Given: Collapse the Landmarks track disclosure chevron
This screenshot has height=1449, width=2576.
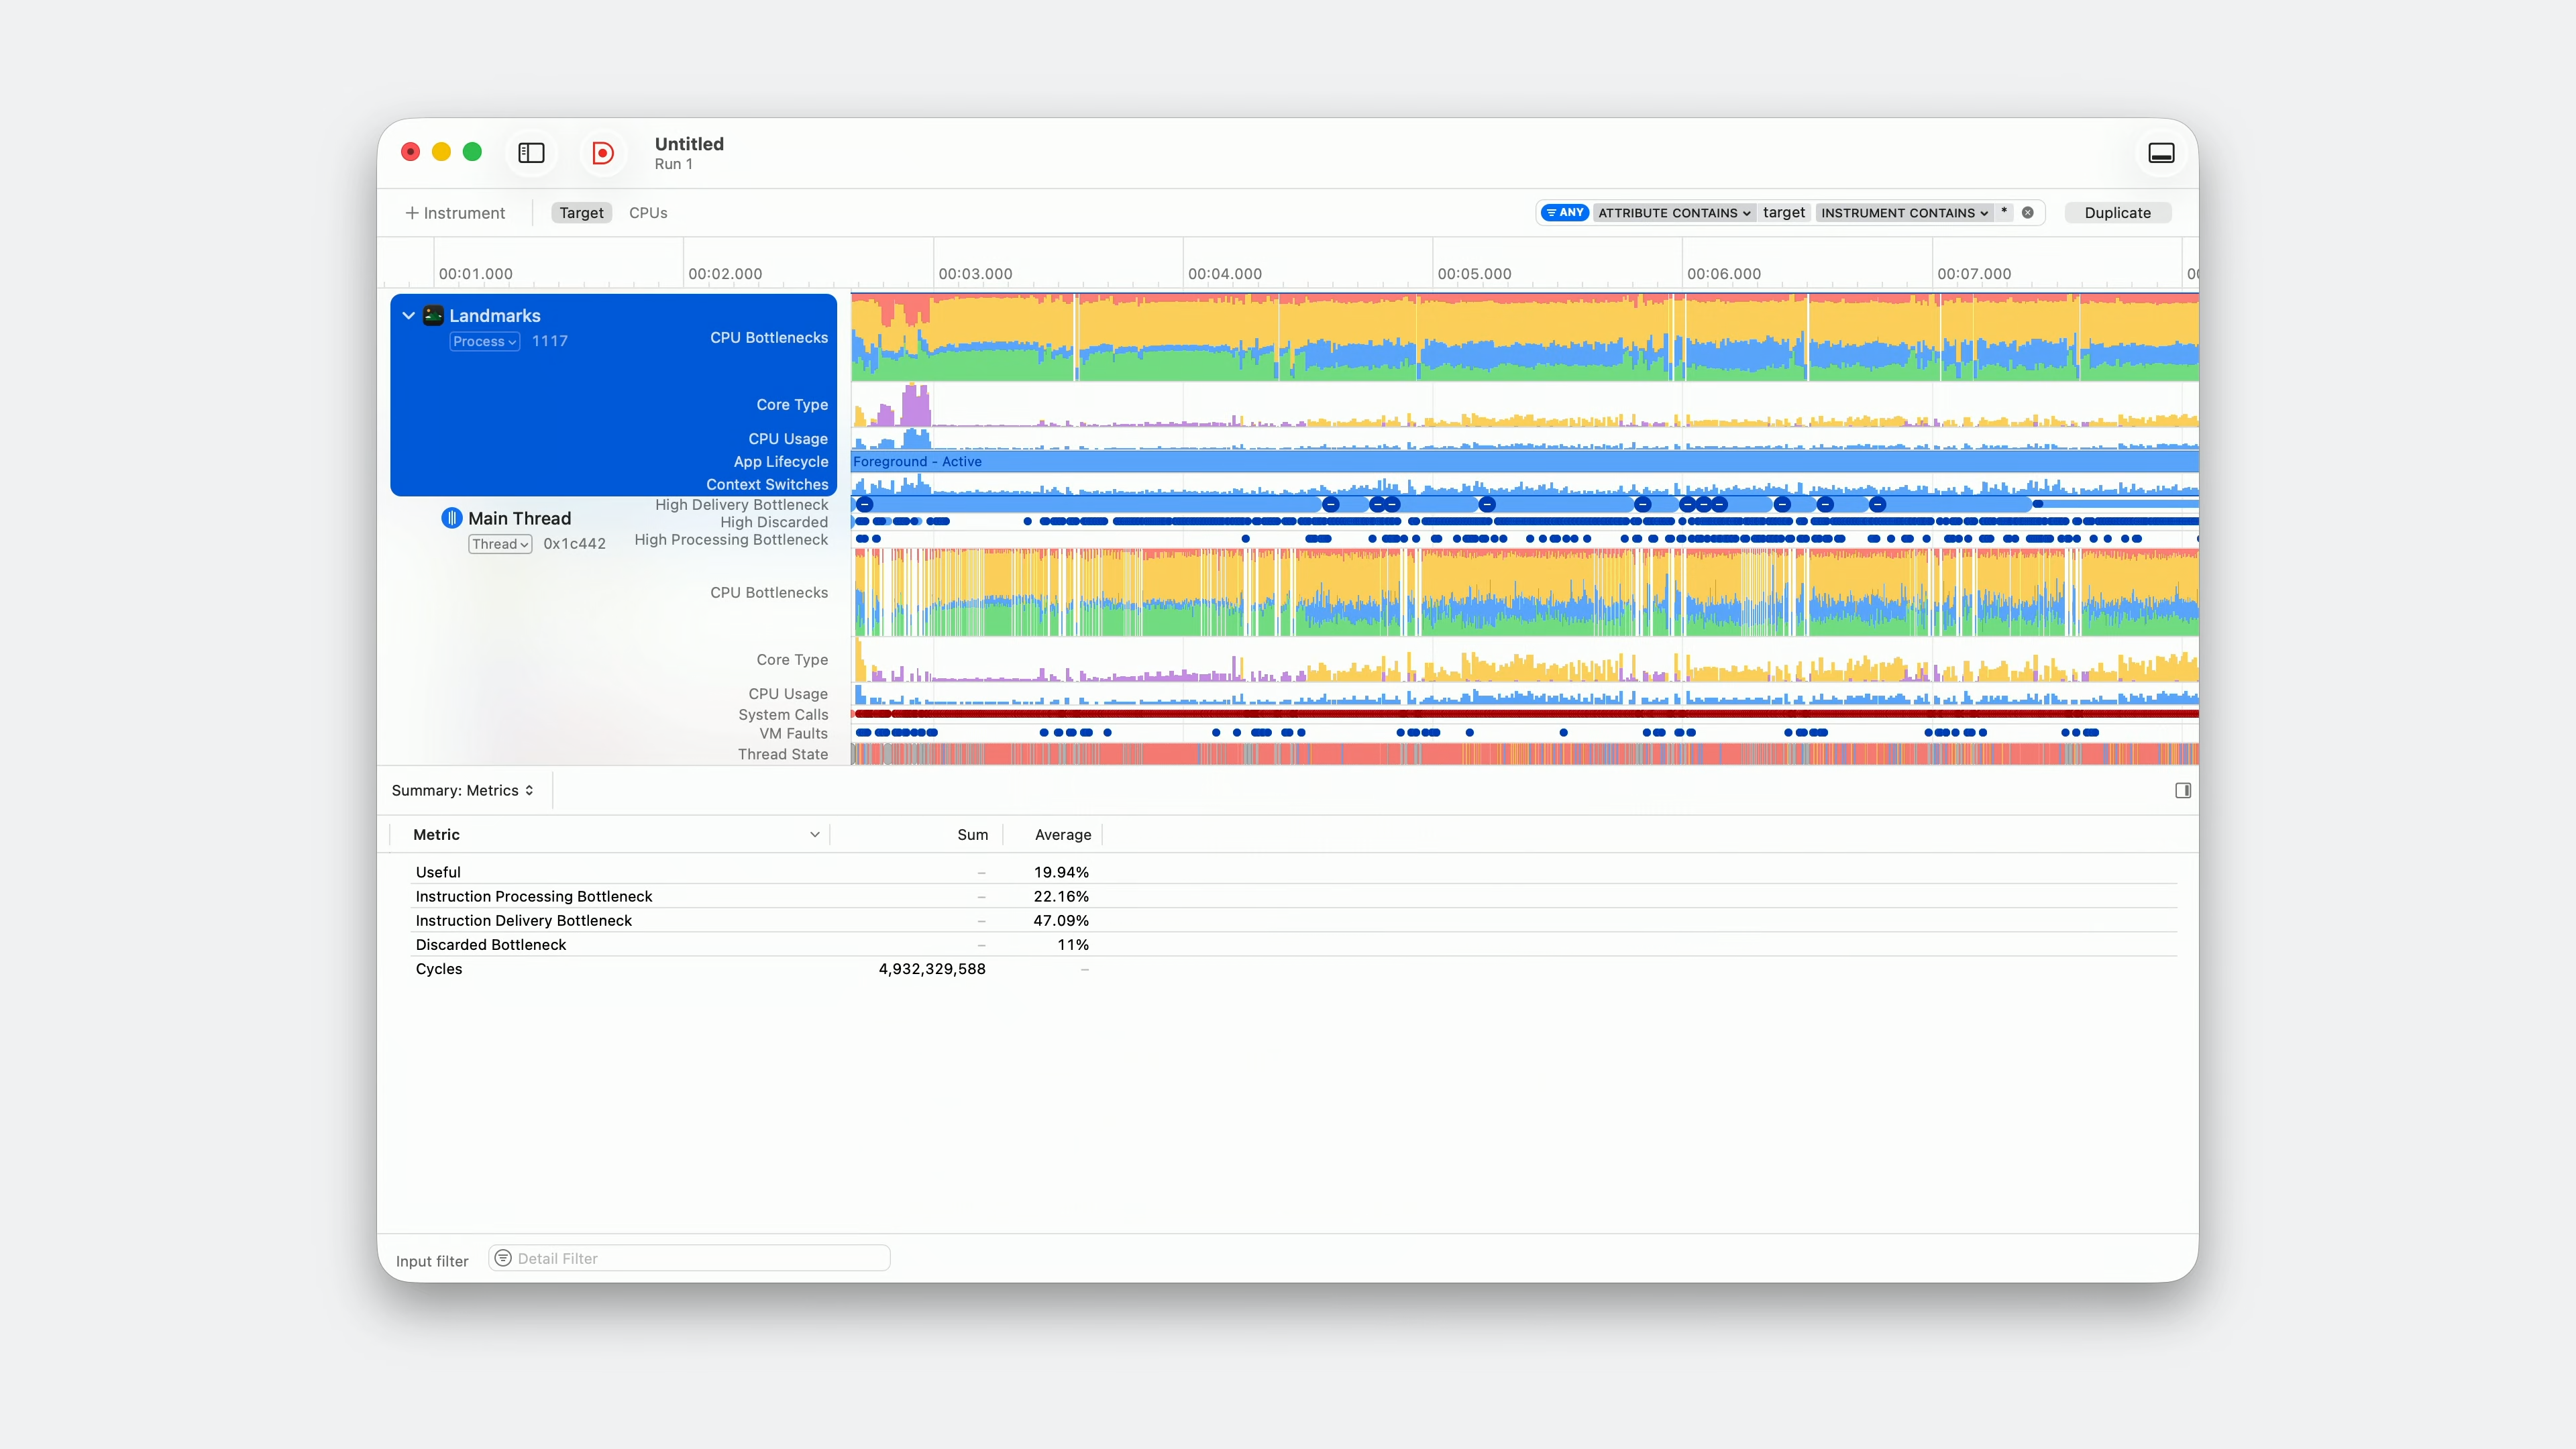Looking at the screenshot, I should click(409, 316).
